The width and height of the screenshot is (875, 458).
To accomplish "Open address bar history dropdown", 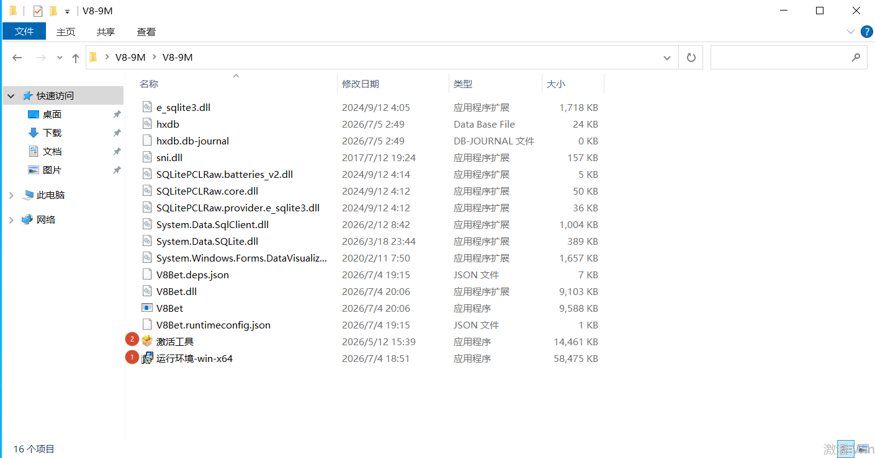I will [667, 58].
